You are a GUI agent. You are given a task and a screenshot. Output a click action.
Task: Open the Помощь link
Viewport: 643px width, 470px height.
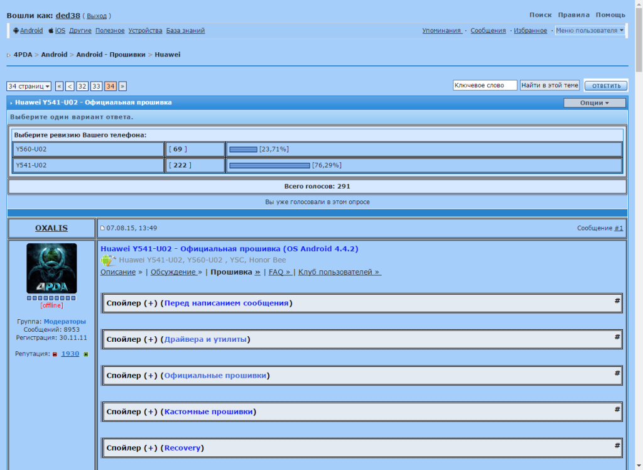point(610,15)
